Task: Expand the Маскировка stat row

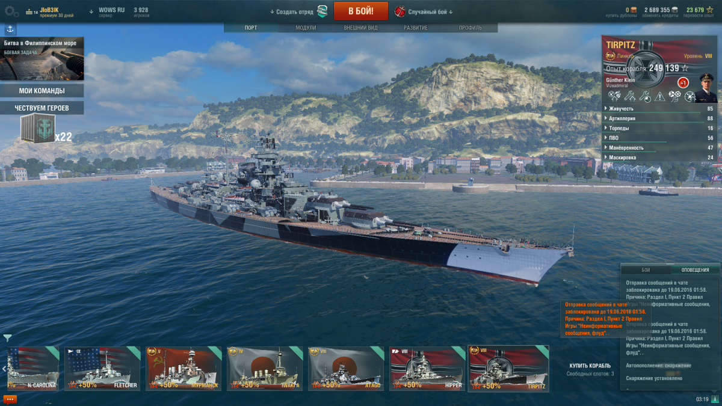Action: pos(659,157)
